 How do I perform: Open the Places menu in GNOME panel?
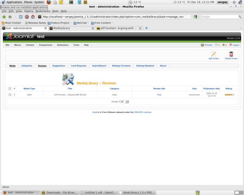28,2
